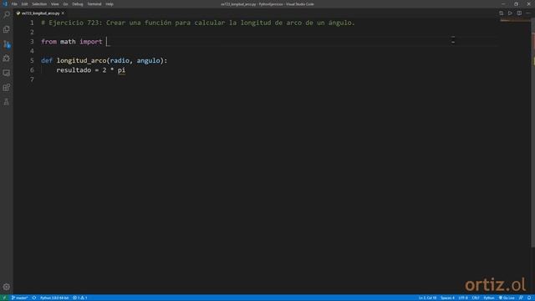Open the Help menu
The height and width of the screenshot is (301, 535).
tap(110, 4)
